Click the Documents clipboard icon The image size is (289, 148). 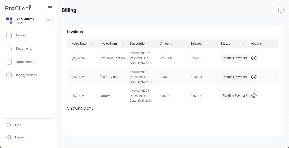point(9,49)
